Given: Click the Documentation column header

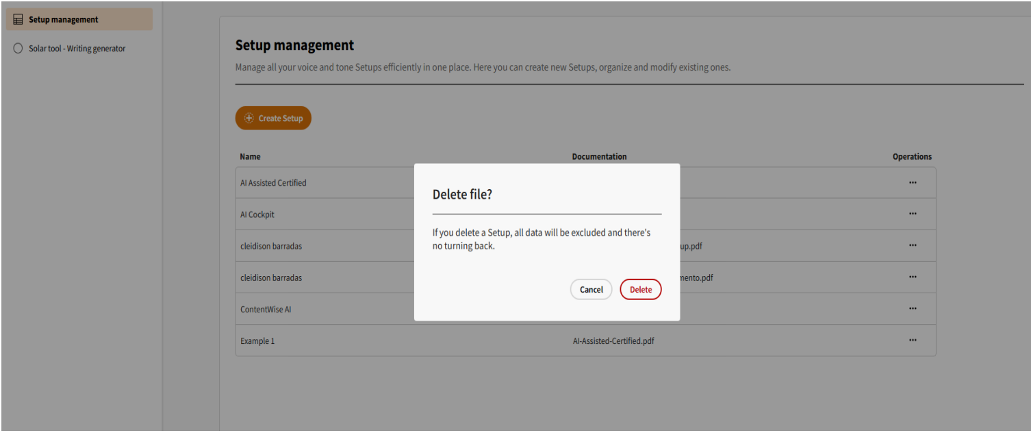Looking at the screenshot, I should (x=599, y=157).
